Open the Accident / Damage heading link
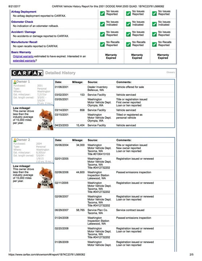Screen dimensions: 202x261 pyautogui.click(x=23, y=32)
